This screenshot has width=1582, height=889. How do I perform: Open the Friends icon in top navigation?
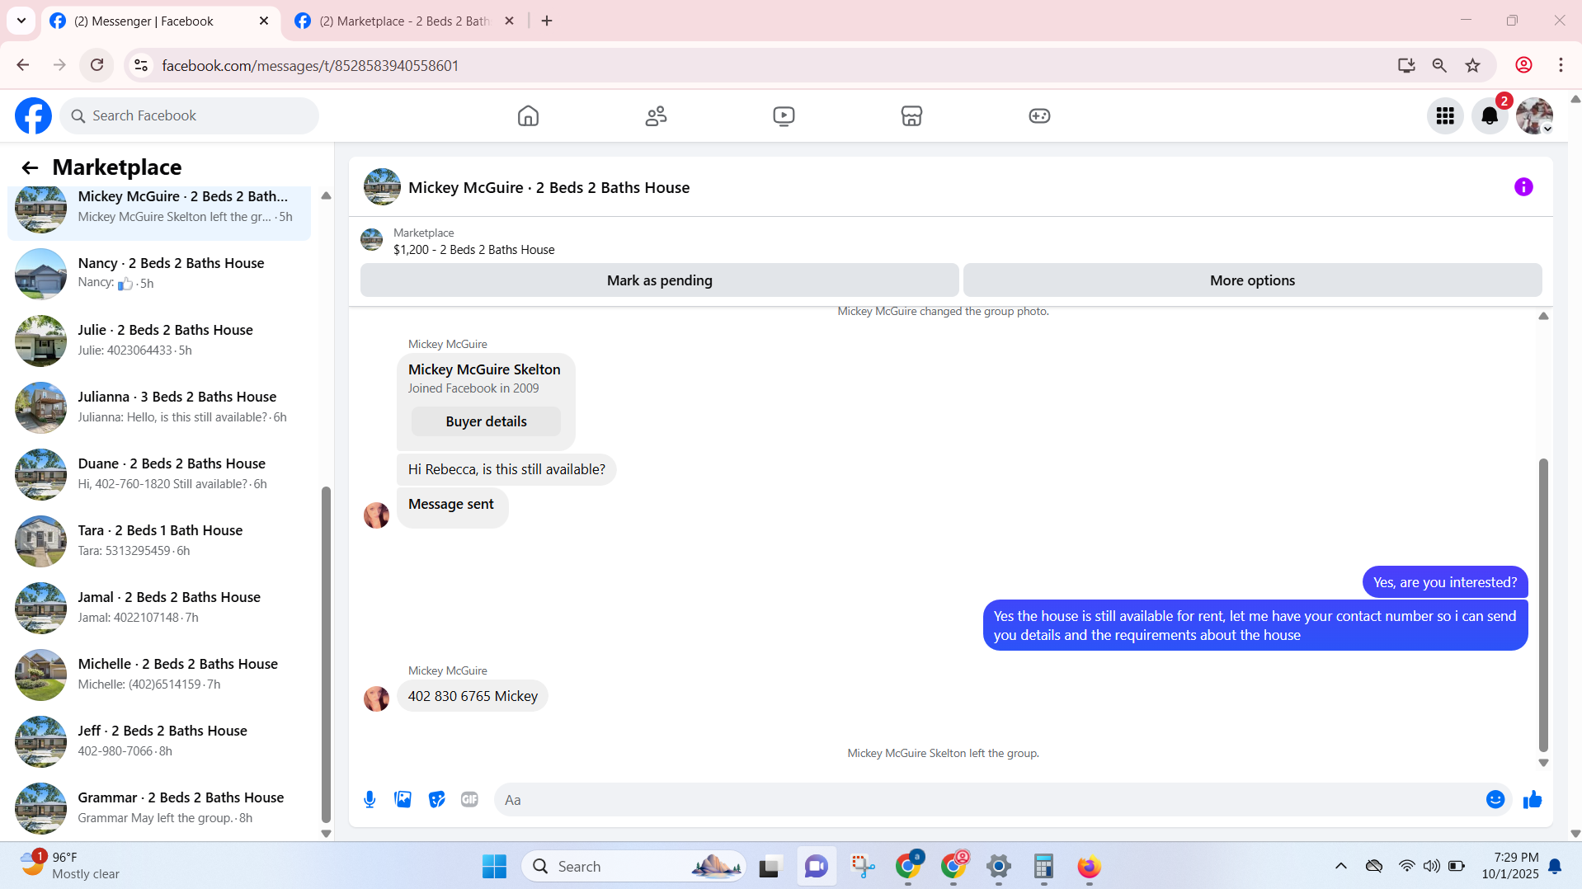[656, 116]
